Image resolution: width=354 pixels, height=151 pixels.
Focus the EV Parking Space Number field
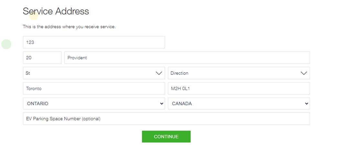coord(166,118)
